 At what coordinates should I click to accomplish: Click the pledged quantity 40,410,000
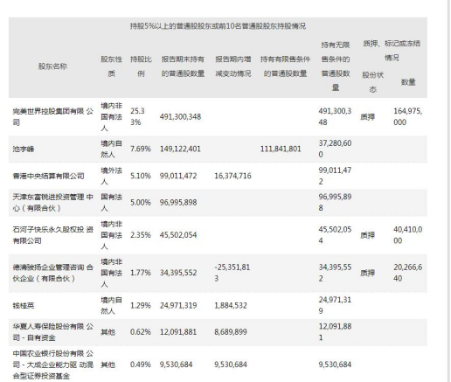click(408, 235)
